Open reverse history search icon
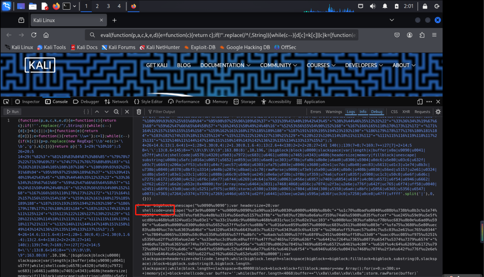 (116, 112)
